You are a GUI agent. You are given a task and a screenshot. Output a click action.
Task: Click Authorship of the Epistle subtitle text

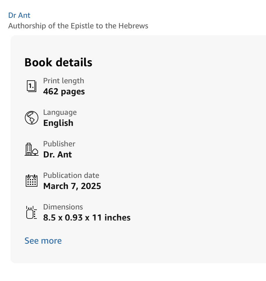(78, 26)
